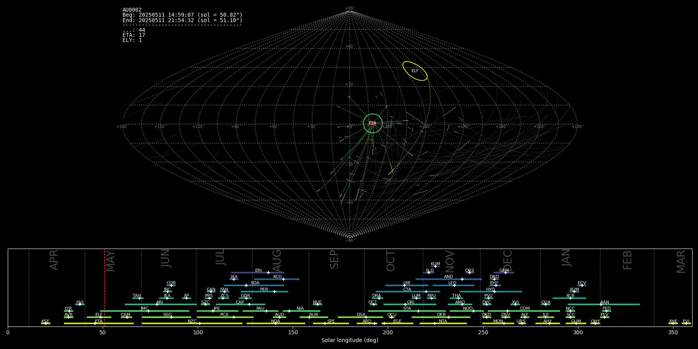
Task: Click the MAR month label
Action: [x=681, y=262]
